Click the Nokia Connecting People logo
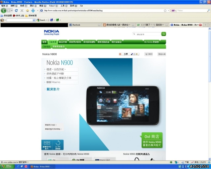The width and height of the screenshot is (211, 169). coord(51,32)
